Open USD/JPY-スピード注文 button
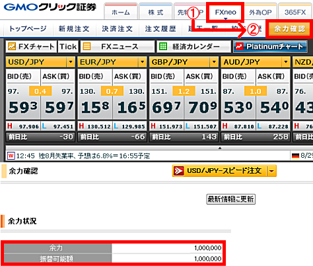The width and height of the screenshot is (313, 266). (x=220, y=171)
